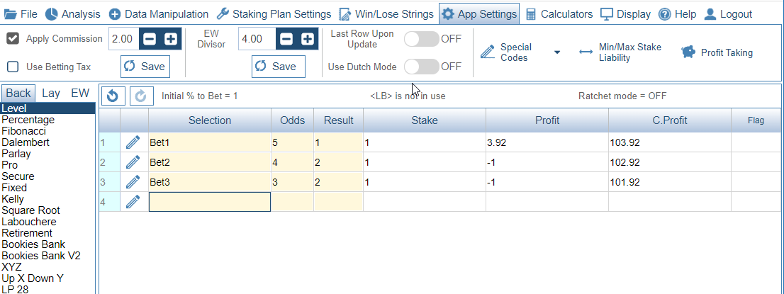Open the Calculators menu
784x294 pixels.
(x=559, y=14)
